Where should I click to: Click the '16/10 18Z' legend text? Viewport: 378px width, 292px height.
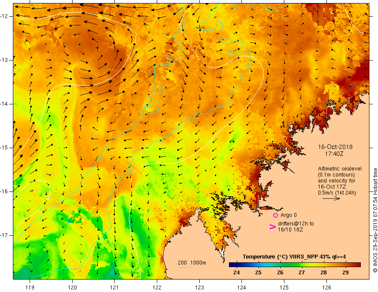(x=290, y=230)
